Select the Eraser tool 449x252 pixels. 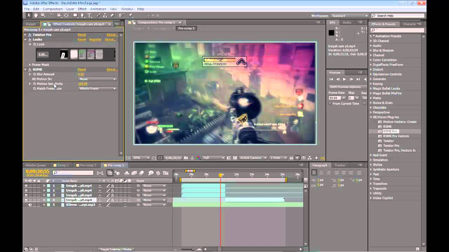[x=112, y=15]
